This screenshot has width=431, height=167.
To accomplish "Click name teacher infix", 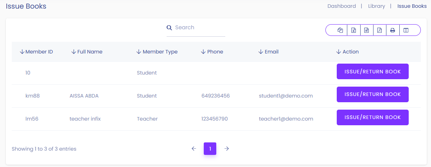I will [85, 119].
